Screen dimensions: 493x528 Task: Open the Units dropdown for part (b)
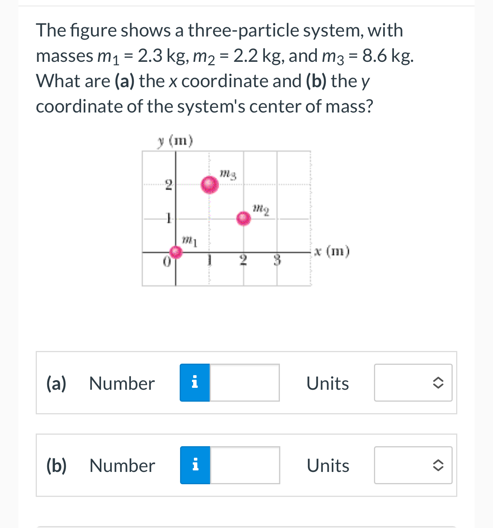[413, 465]
